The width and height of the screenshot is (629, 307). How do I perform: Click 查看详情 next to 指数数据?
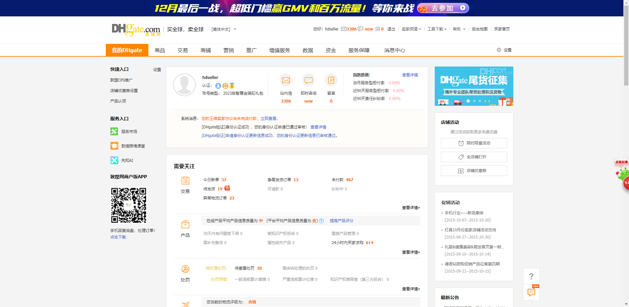coord(410,75)
